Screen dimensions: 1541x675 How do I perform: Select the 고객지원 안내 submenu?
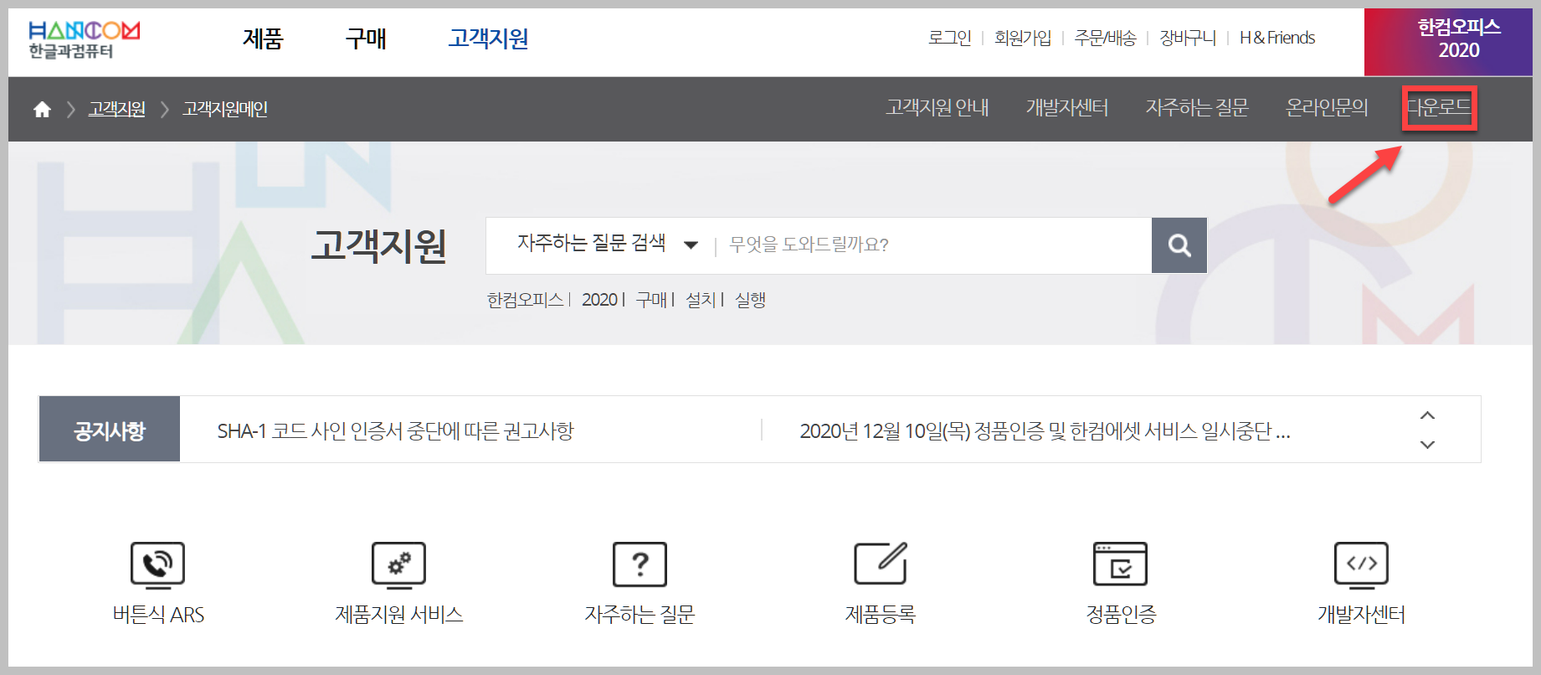[x=937, y=107]
